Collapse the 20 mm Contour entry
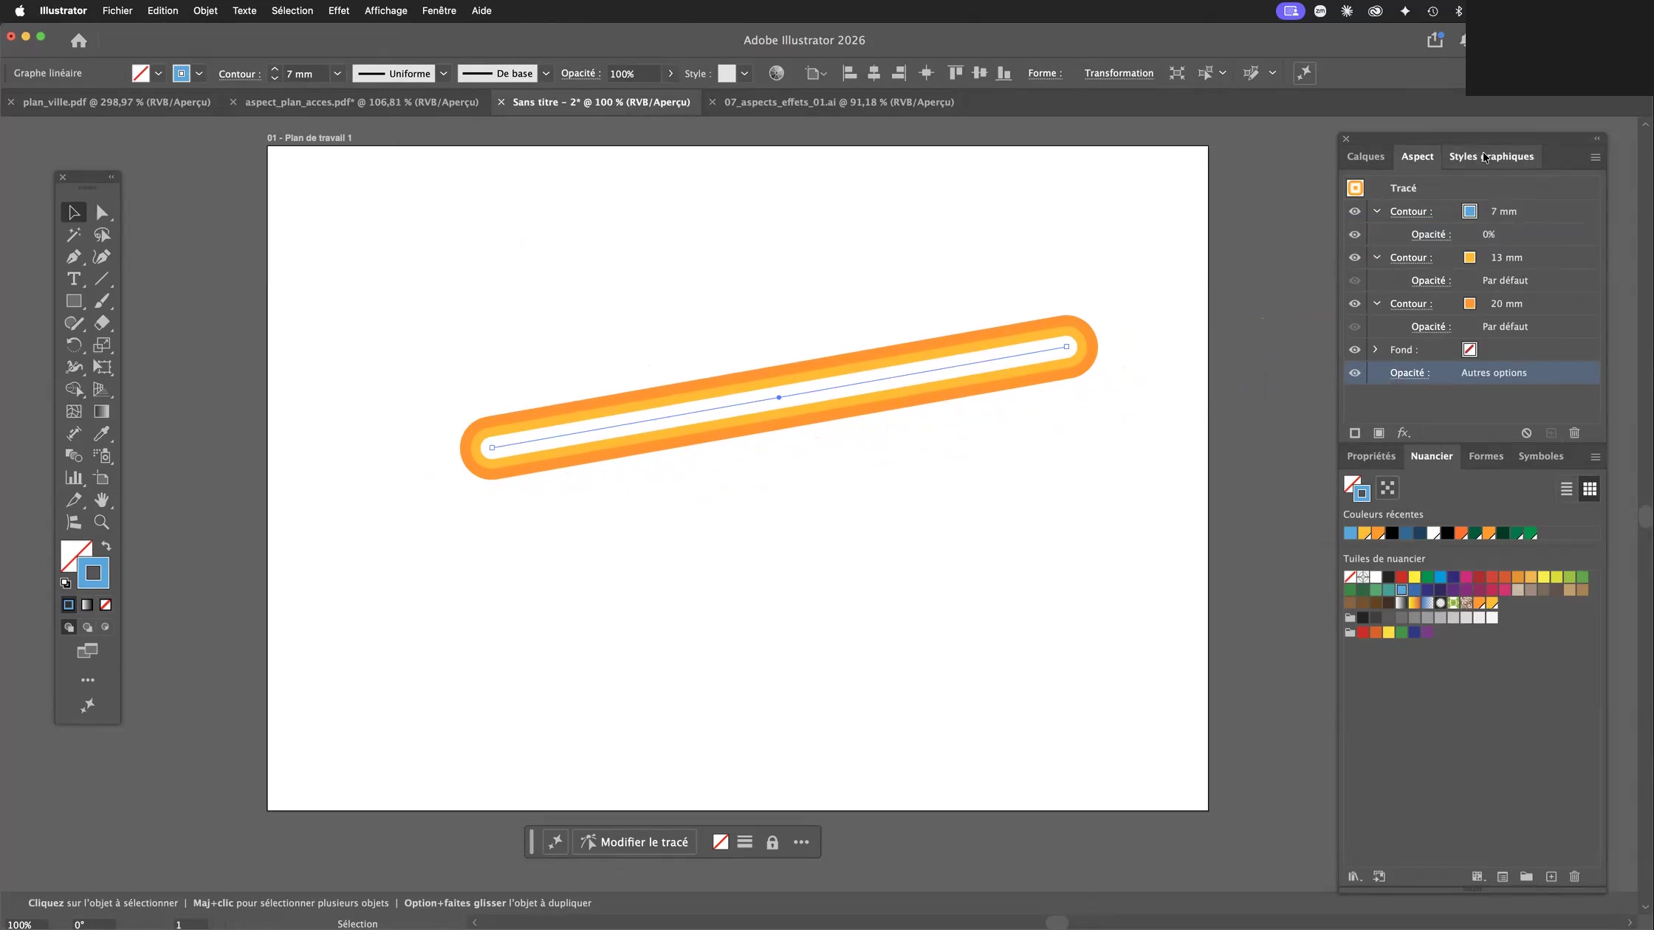 coord(1376,303)
